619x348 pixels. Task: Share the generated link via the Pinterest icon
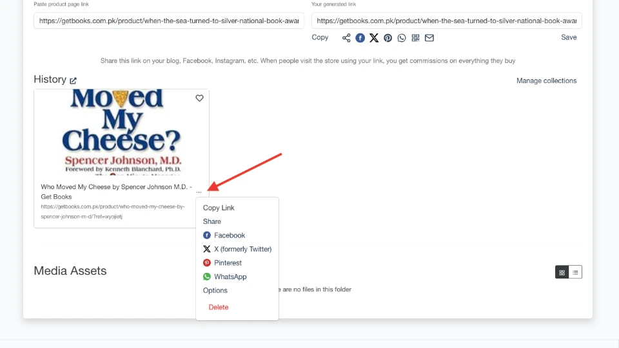388,38
